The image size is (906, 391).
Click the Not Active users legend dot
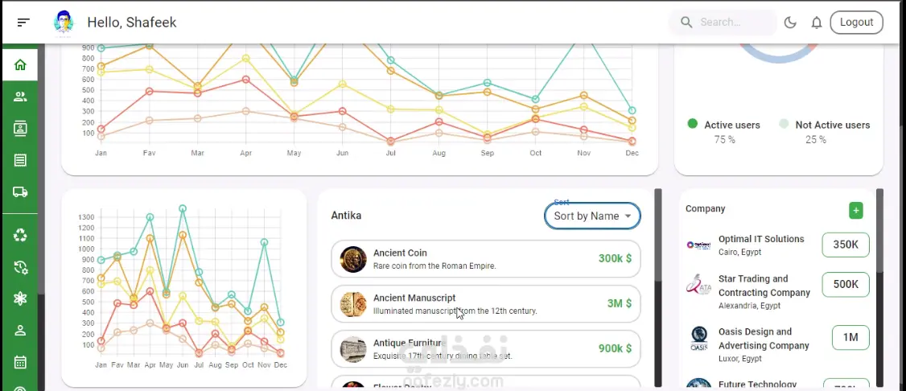tap(784, 124)
